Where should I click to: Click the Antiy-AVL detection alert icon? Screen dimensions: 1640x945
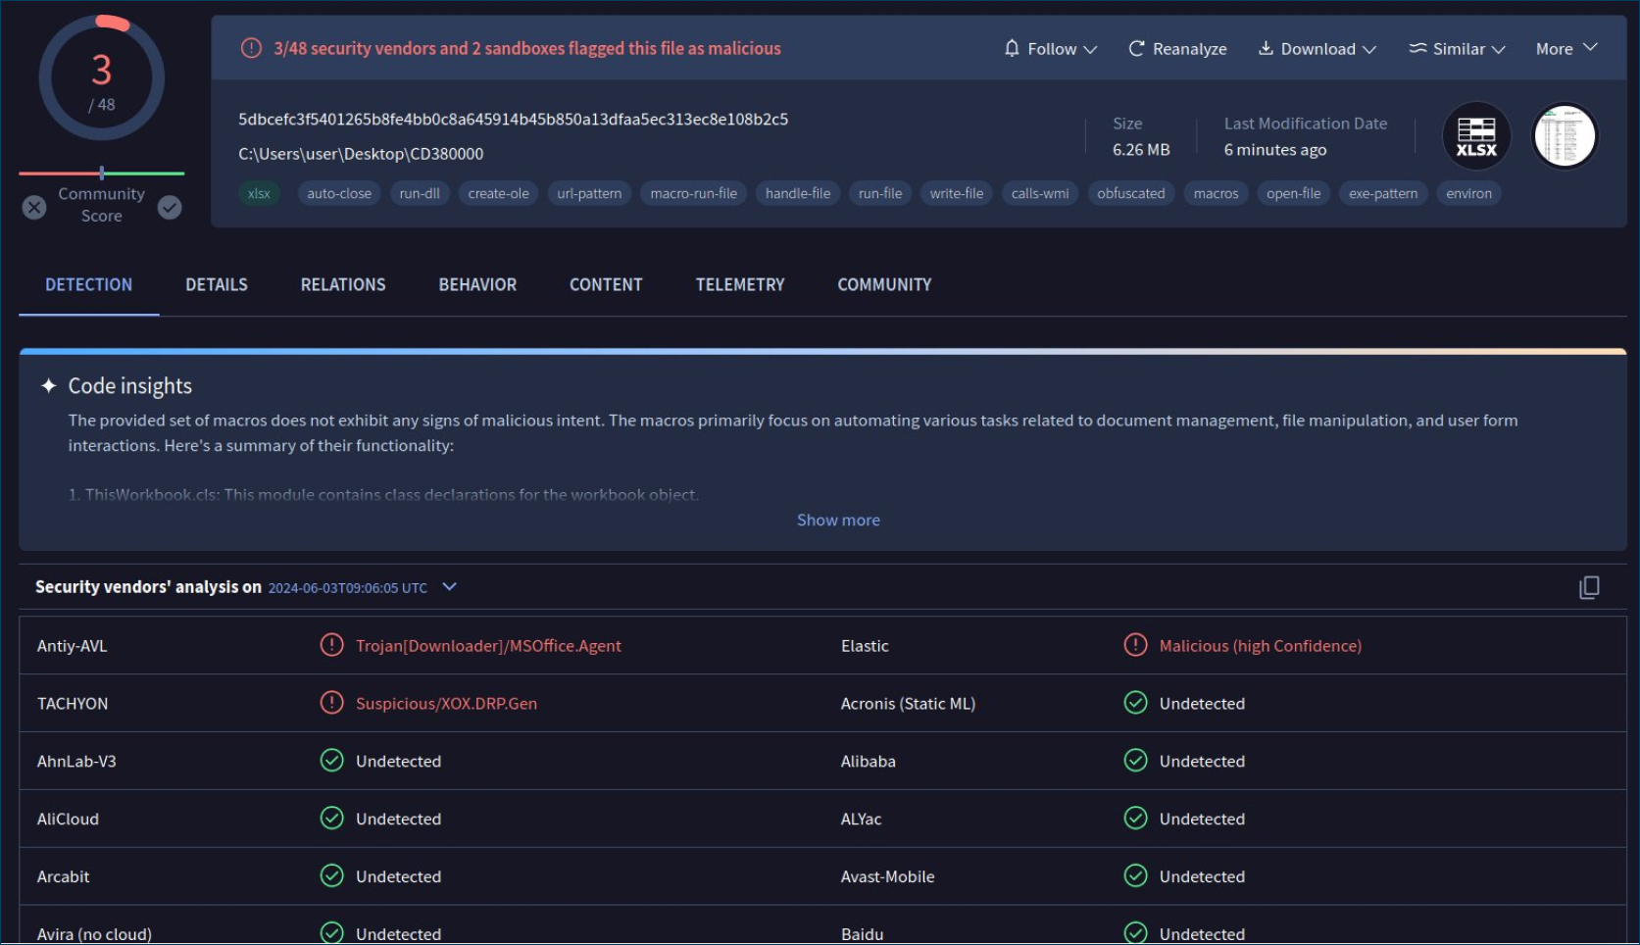(331, 645)
